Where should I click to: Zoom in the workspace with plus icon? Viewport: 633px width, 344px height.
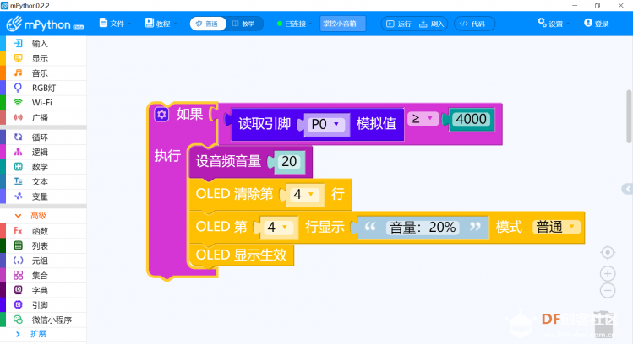click(x=608, y=274)
